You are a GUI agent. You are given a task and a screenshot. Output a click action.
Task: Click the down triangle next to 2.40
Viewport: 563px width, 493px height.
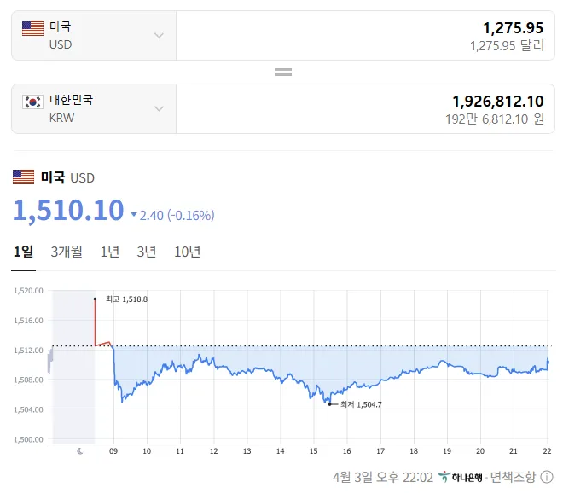coord(134,215)
